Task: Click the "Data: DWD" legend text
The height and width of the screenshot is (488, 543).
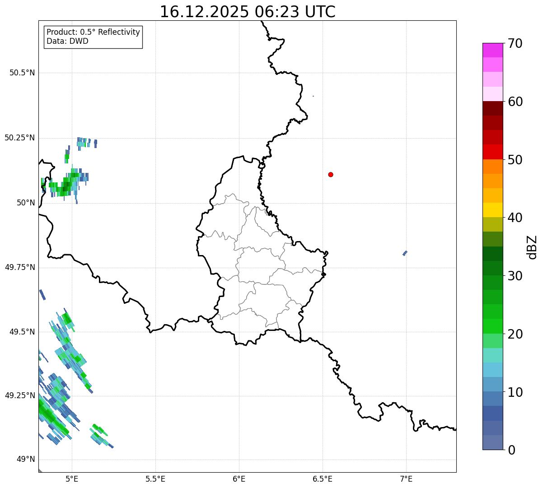Action: pyautogui.click(x=67, y=41)
